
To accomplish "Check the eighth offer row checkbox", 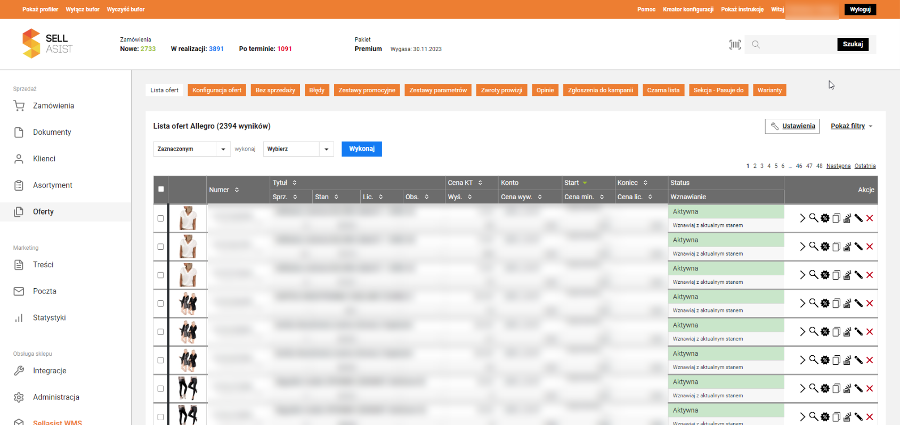I will [x=160, y=417].
